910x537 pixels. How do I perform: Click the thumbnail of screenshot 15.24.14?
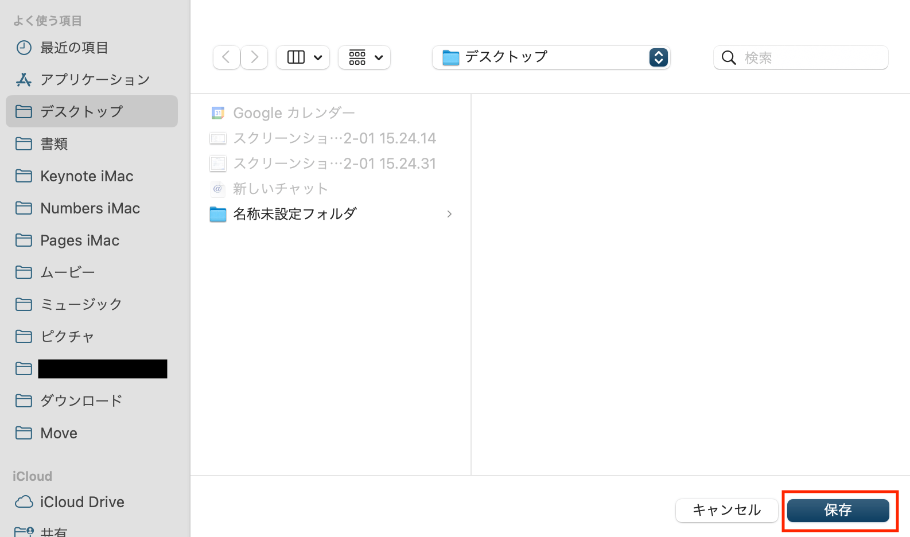[x=218, y=138]
